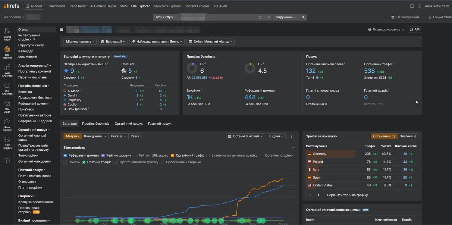Open the Зміни: Минулий місяць dropdown
This screenshot has height=225, width=452.
(x=211, y=42)
